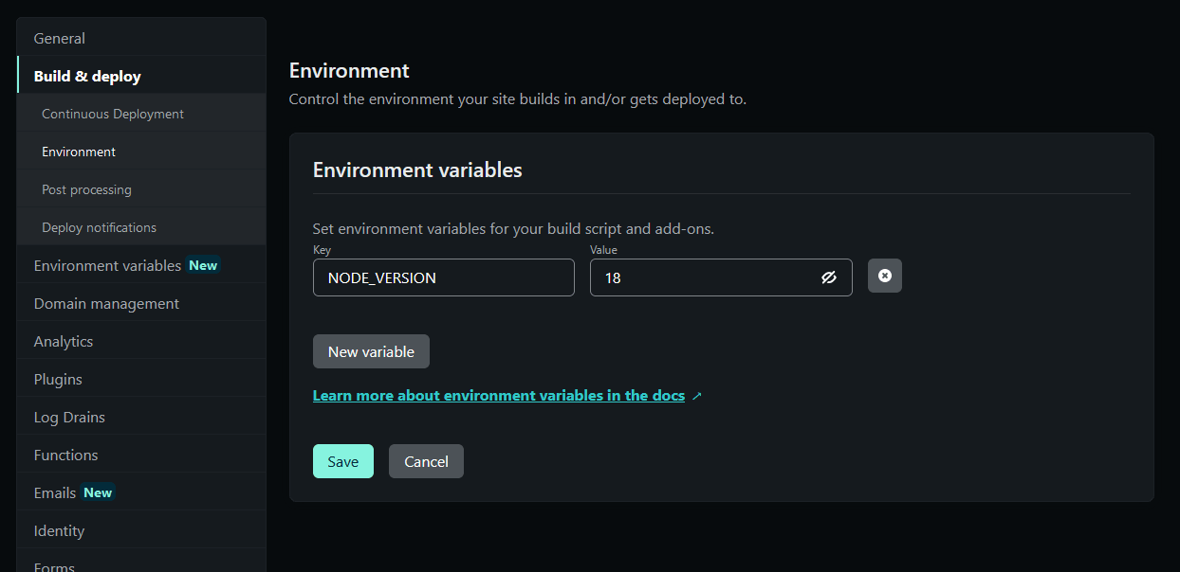1180x572 pixels.
Task: Open Domain management settings
Action: 105,303
